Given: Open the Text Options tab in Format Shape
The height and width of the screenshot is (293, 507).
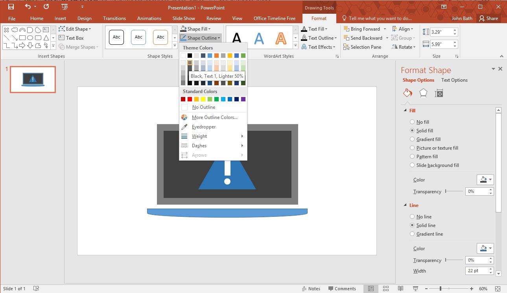Looking at the screenshot, I should 454,80.
